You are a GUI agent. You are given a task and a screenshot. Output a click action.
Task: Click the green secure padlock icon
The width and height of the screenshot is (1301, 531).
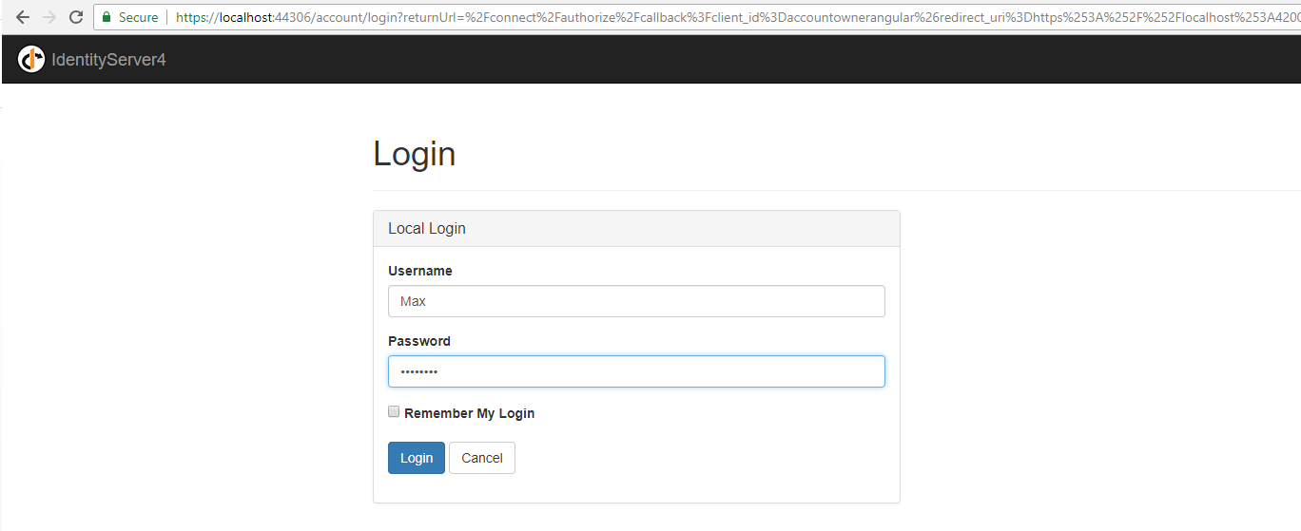[107, 17]
